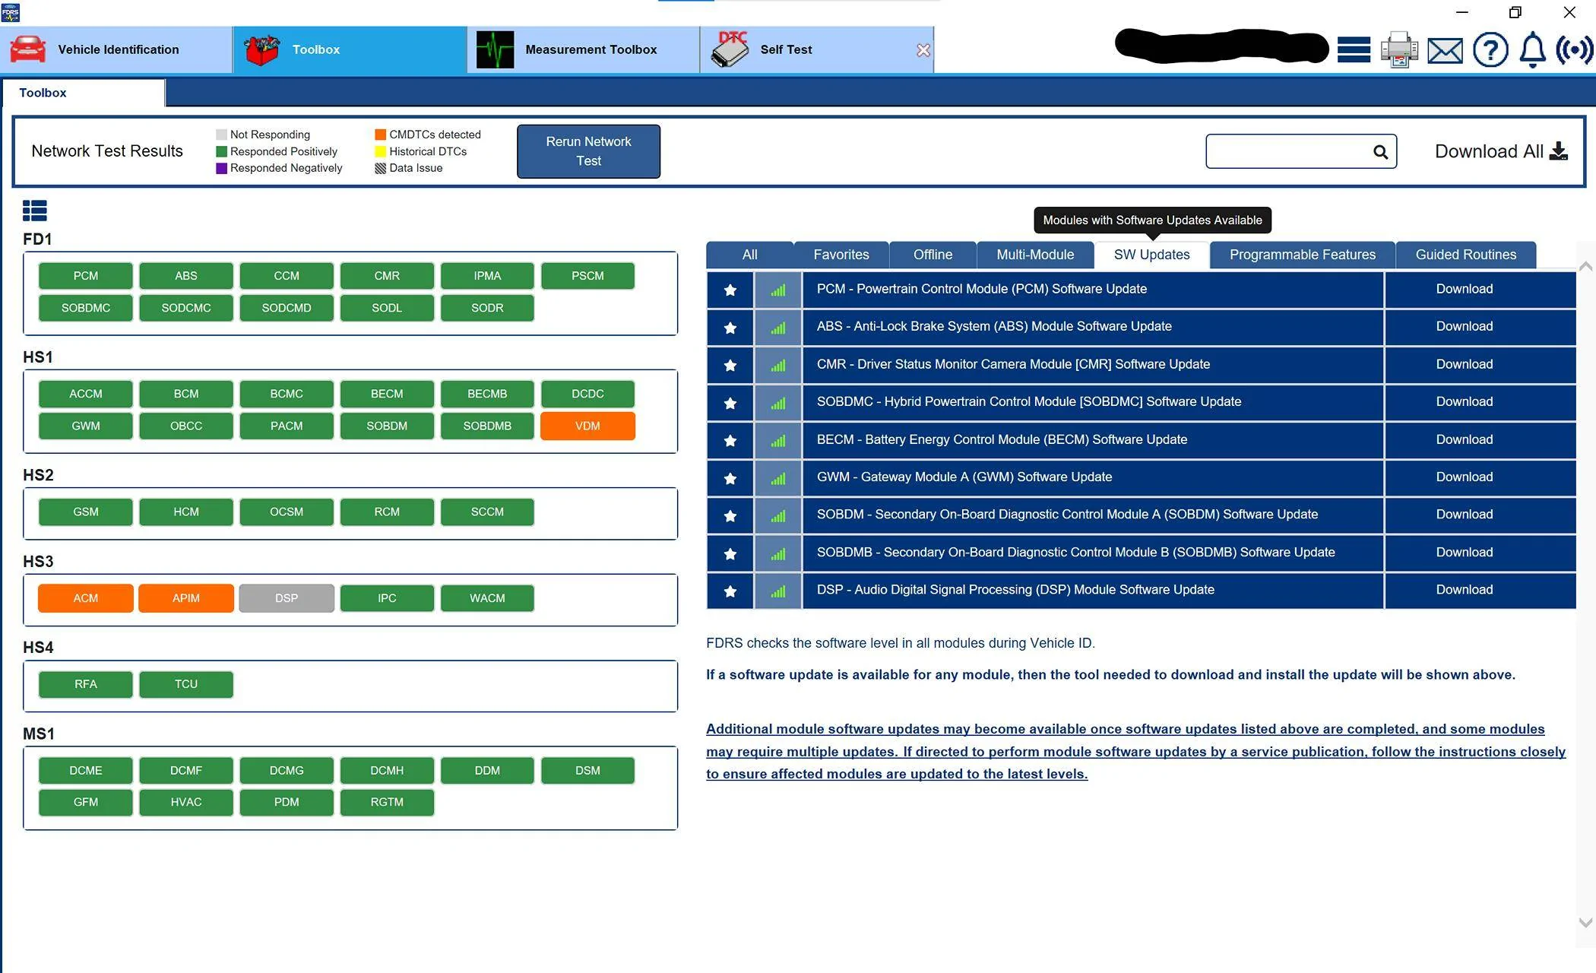Download the DSP module software update

point(1480,591)
